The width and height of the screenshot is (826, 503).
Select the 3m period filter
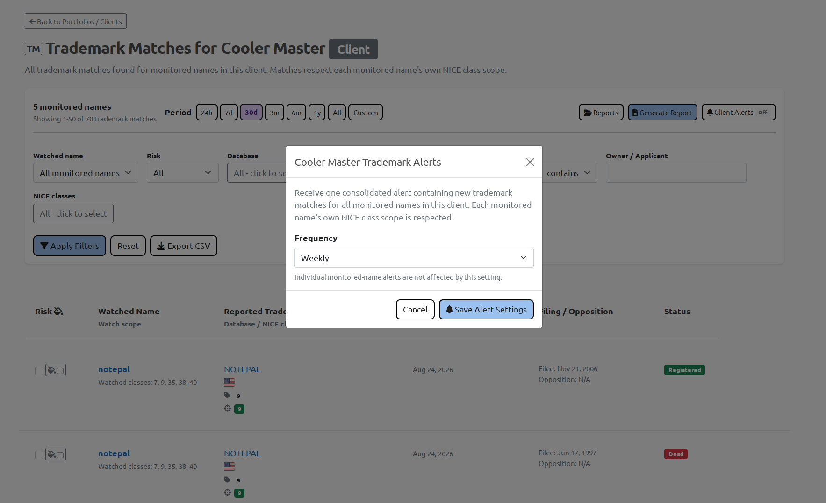274,112
